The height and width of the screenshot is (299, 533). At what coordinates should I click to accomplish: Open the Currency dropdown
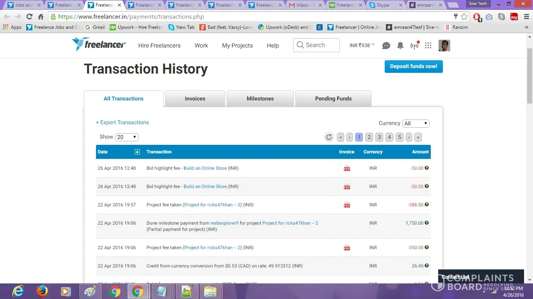point(416,123)
